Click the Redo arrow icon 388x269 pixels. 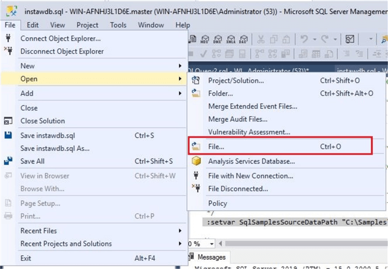[325, 39]
